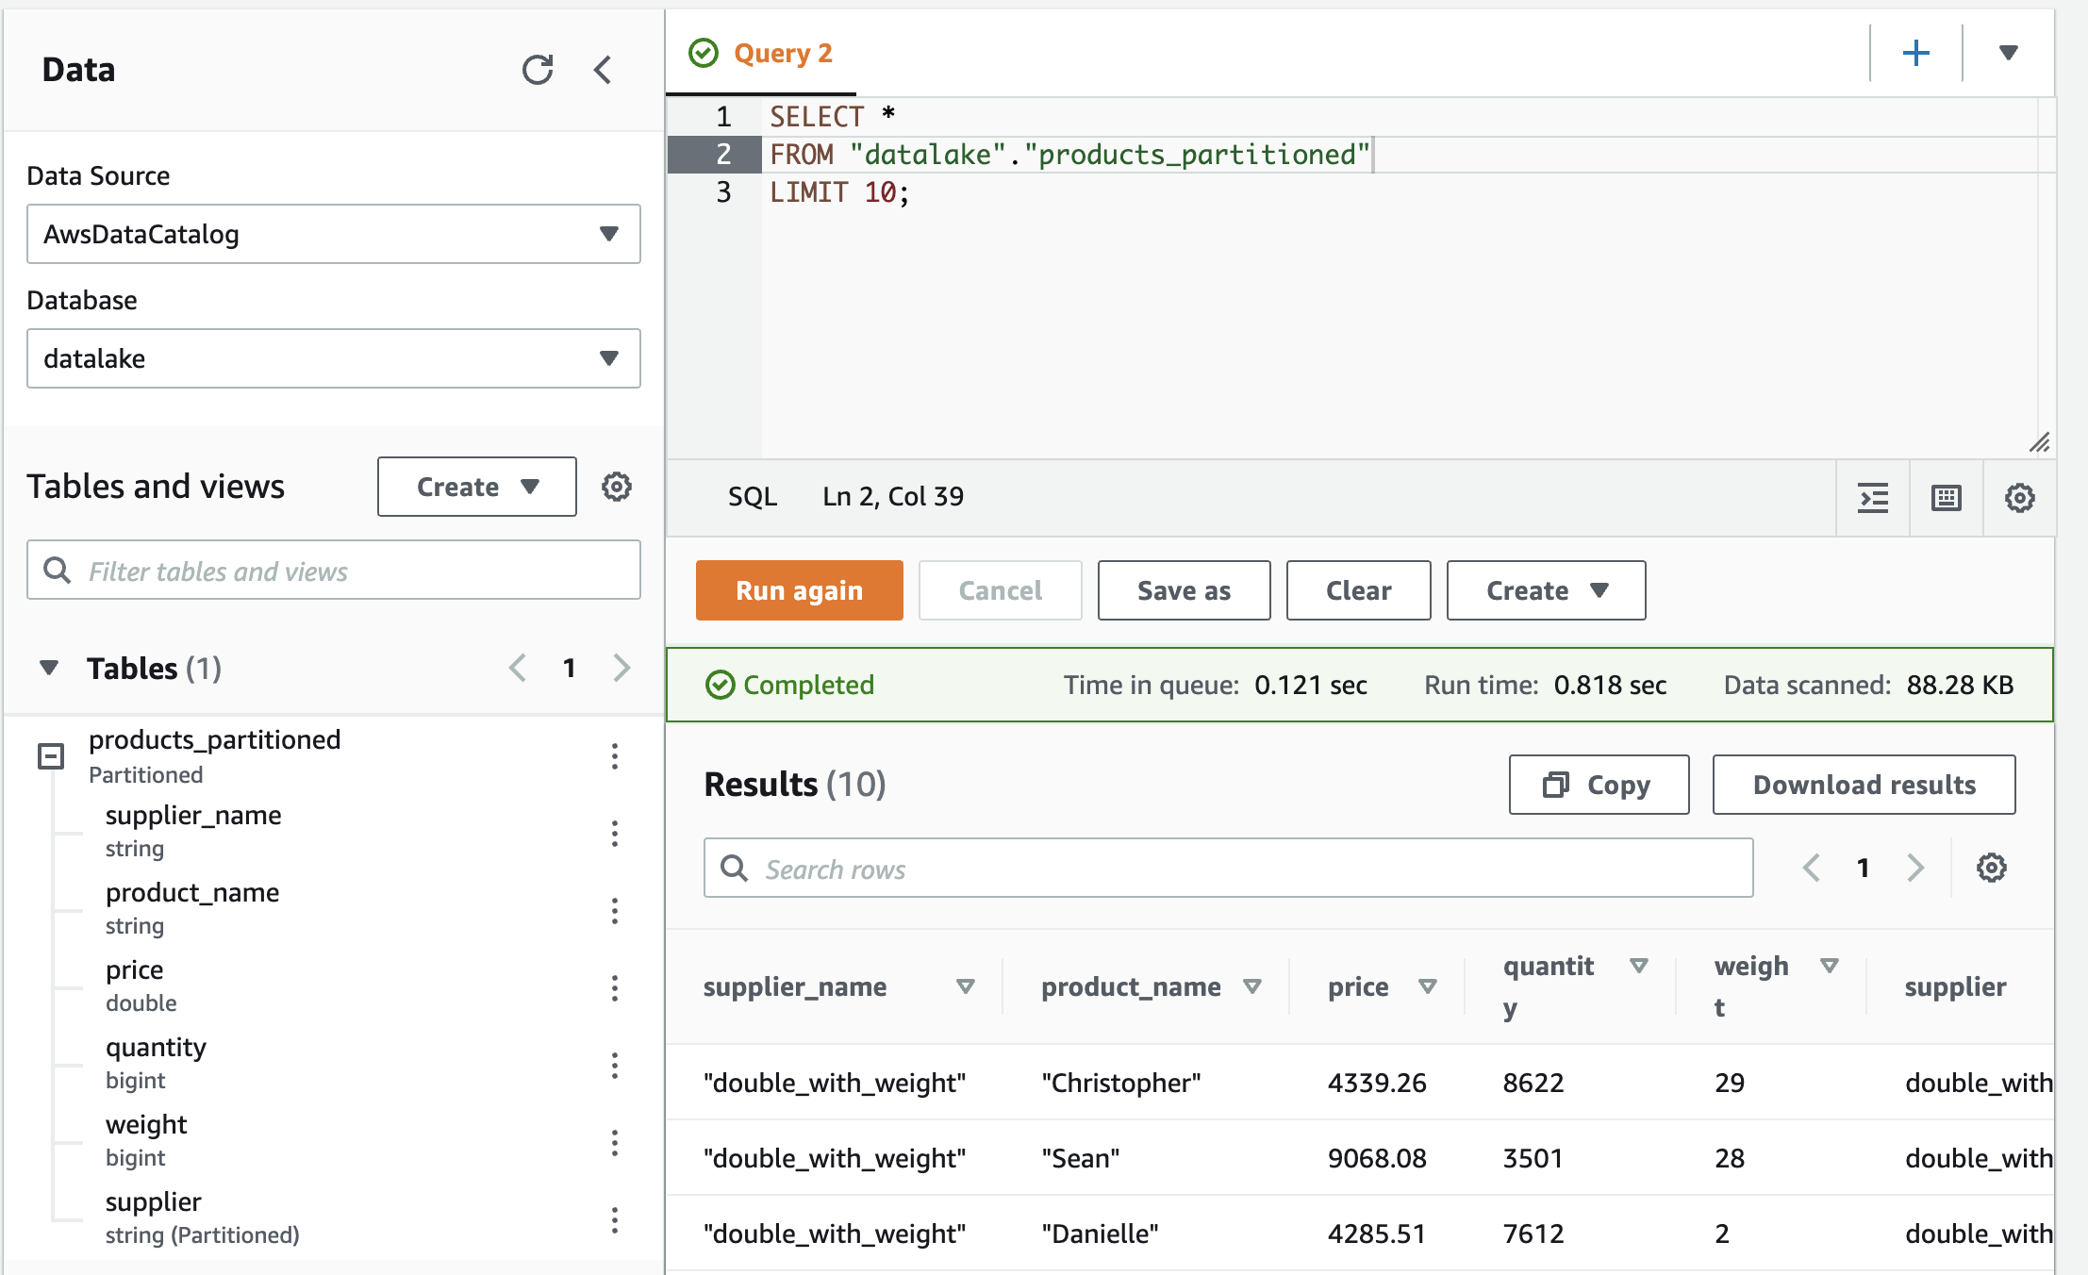Image resolution: width=2088 pixels, height=1275 pixels.
Task: Collapse the Tables section
Action: pyautogui.click(x=49, y=668)
